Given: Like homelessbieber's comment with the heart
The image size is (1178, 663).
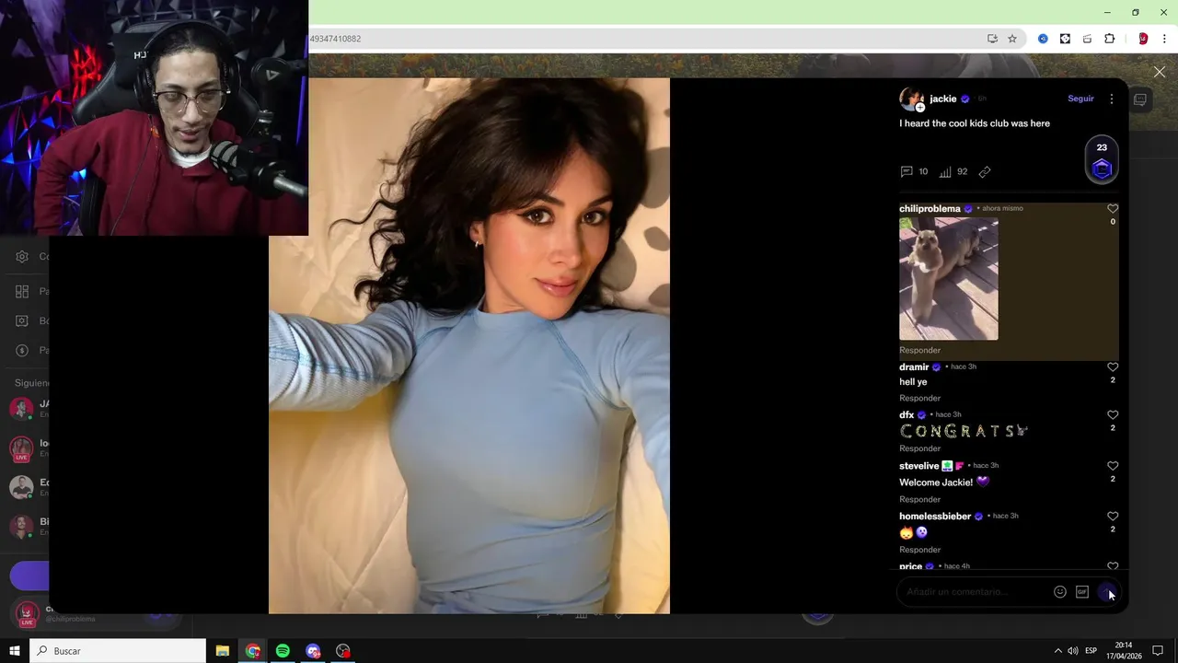Looking at the screenshot, I should [x=1113, y=517].
